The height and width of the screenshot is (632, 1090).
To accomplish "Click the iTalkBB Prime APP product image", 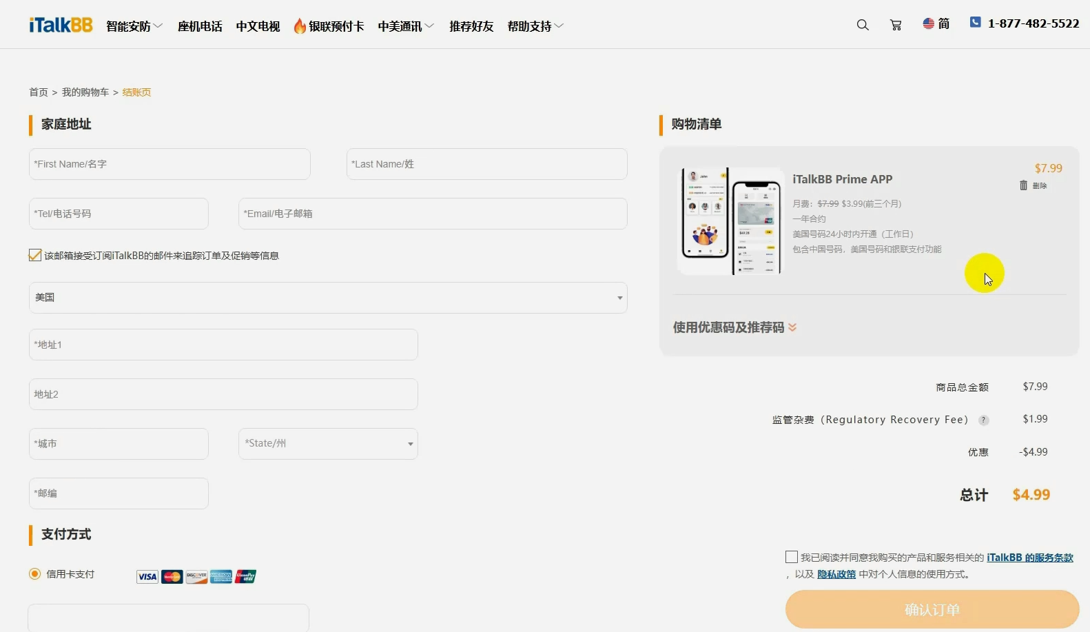I will point(731,221).
